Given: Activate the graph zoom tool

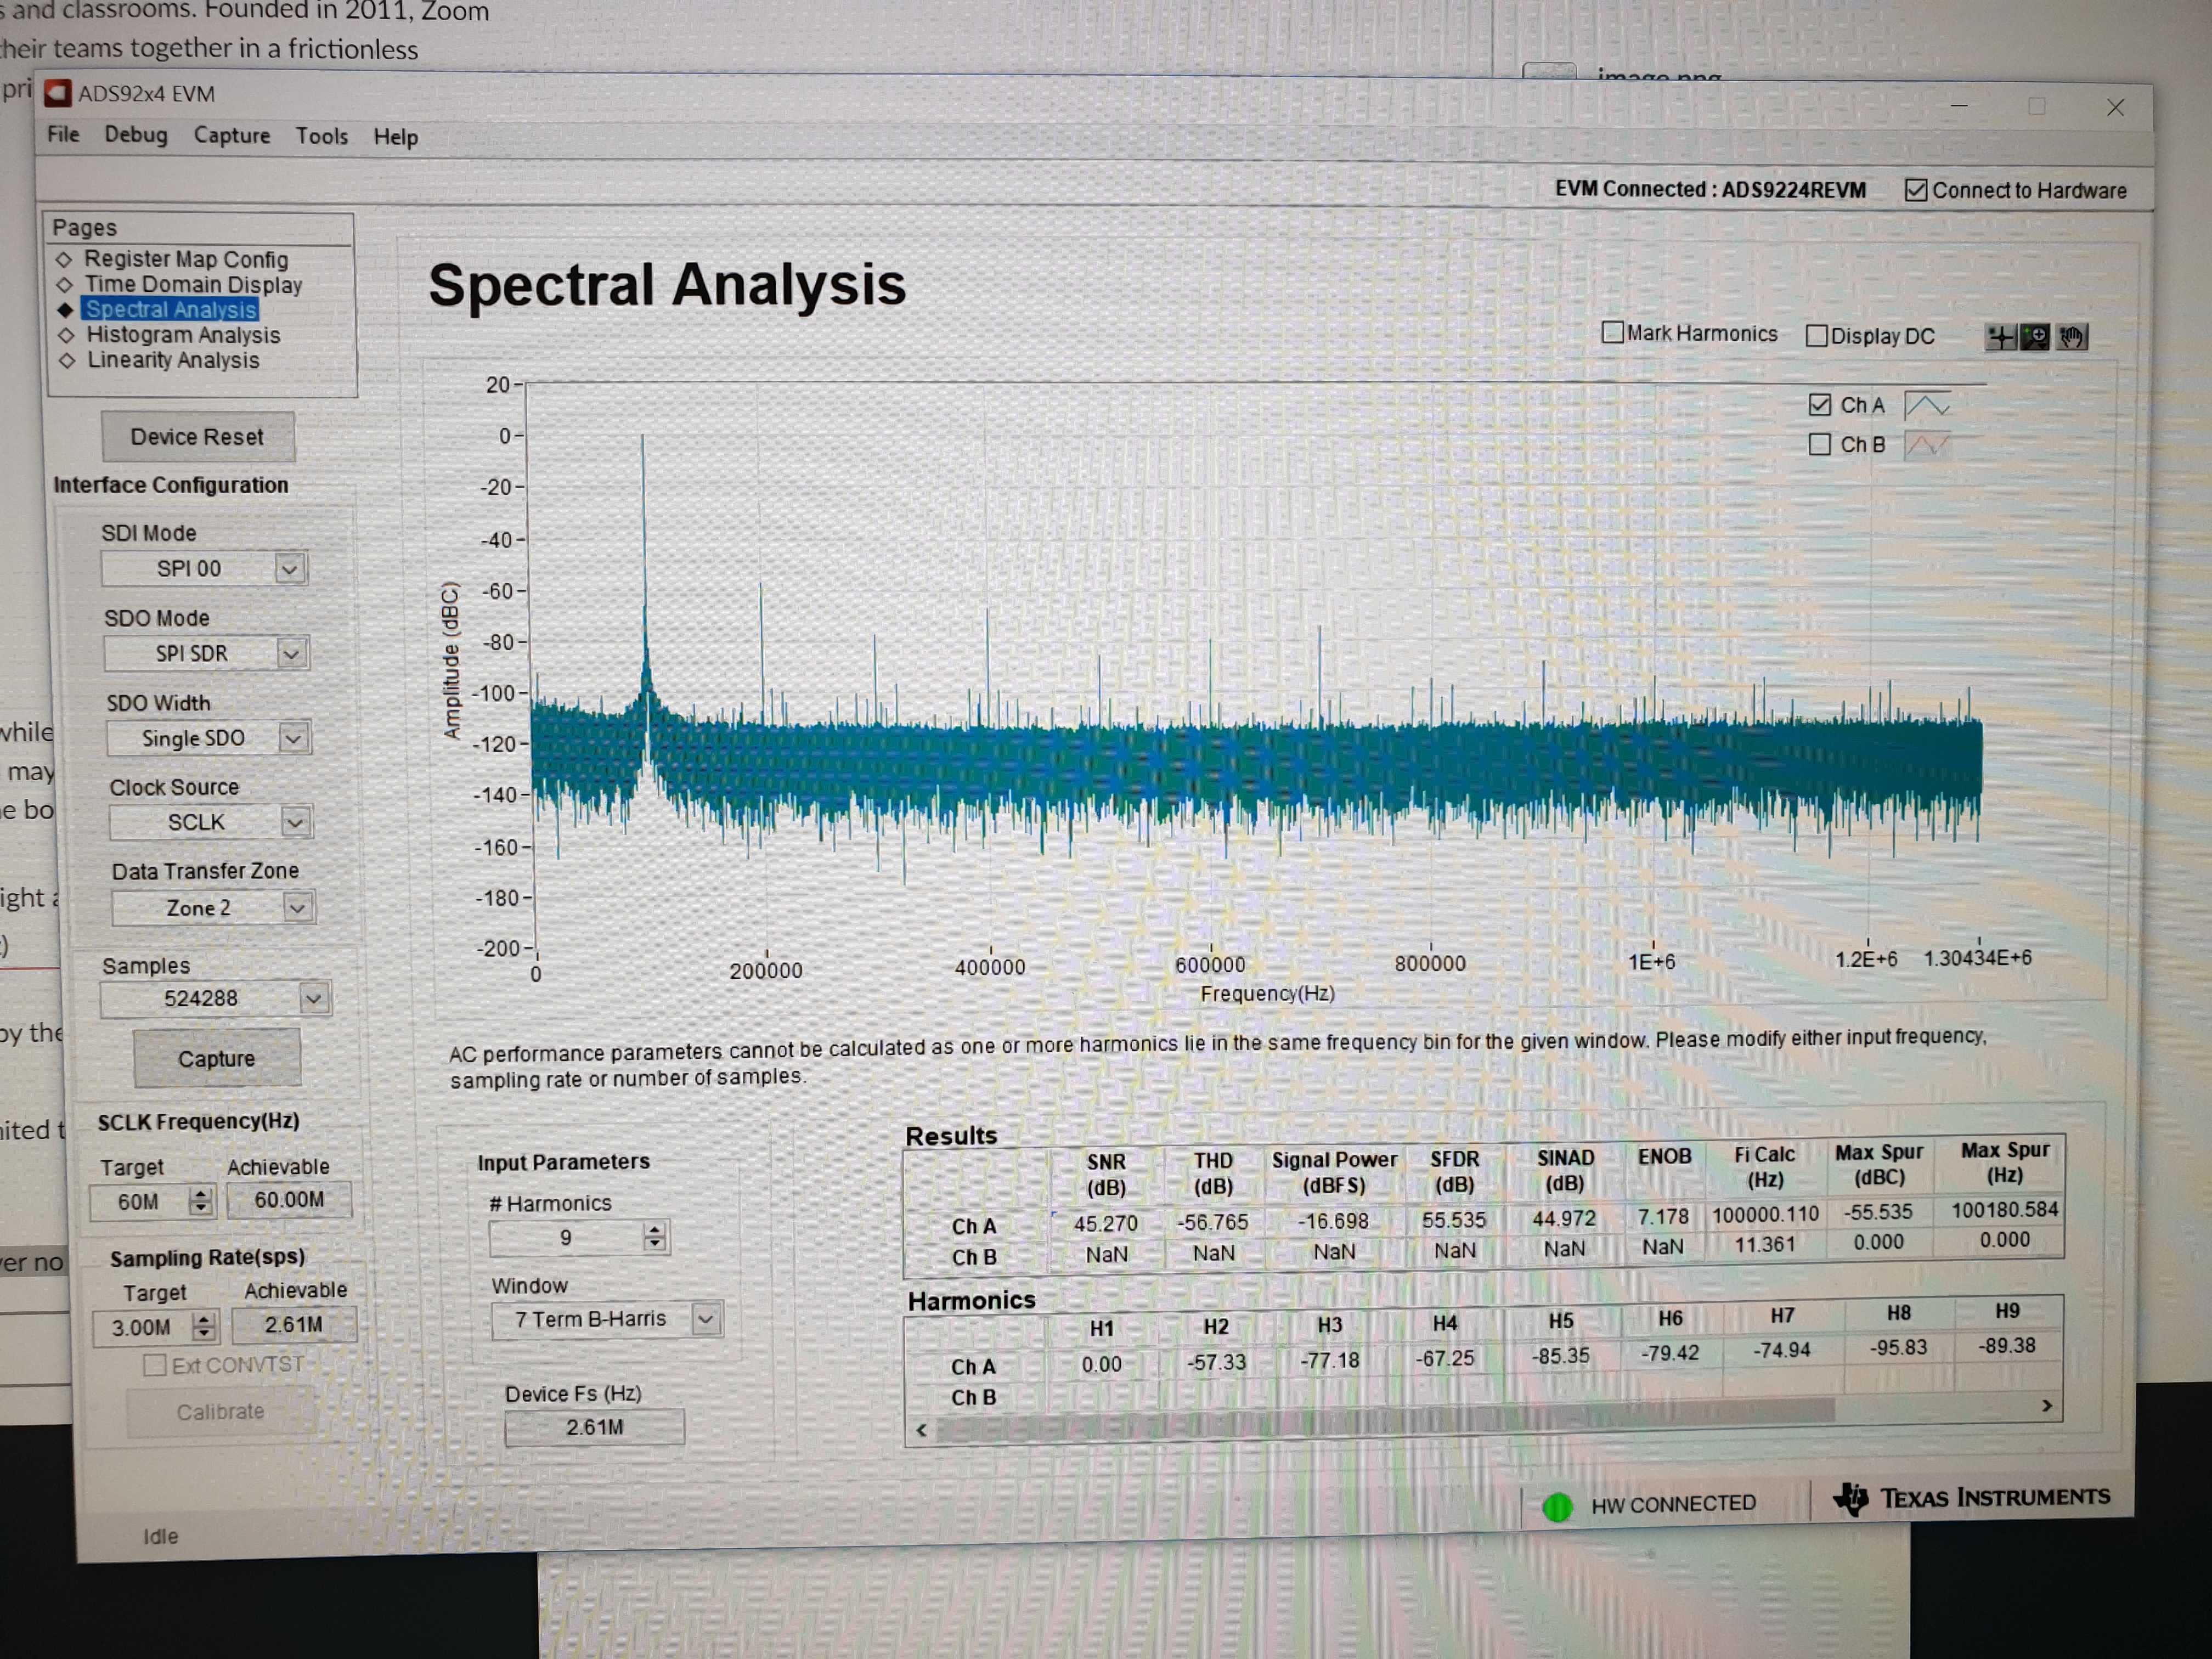Looking at the screenshot, I should point(2035,337).
